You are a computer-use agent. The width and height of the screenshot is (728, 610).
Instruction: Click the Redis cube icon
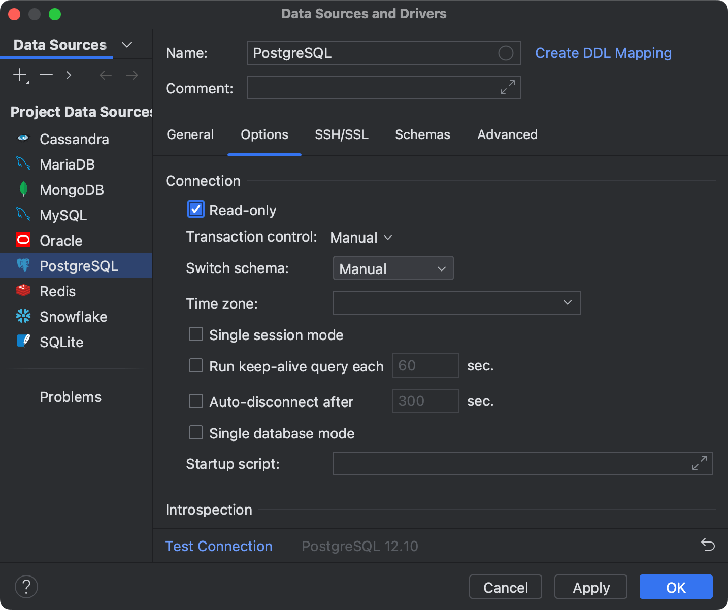tap(23, 291)
